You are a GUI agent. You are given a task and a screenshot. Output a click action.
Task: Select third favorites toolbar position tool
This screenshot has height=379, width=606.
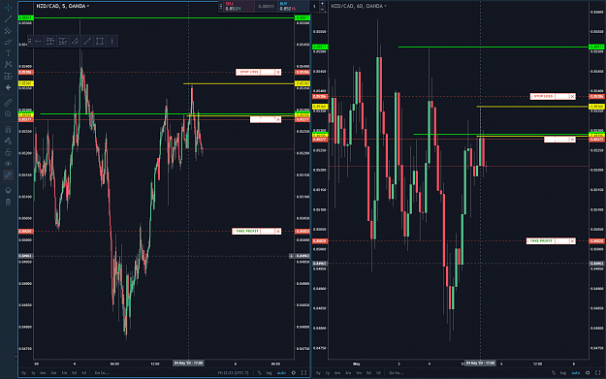(x=63, y=41)
